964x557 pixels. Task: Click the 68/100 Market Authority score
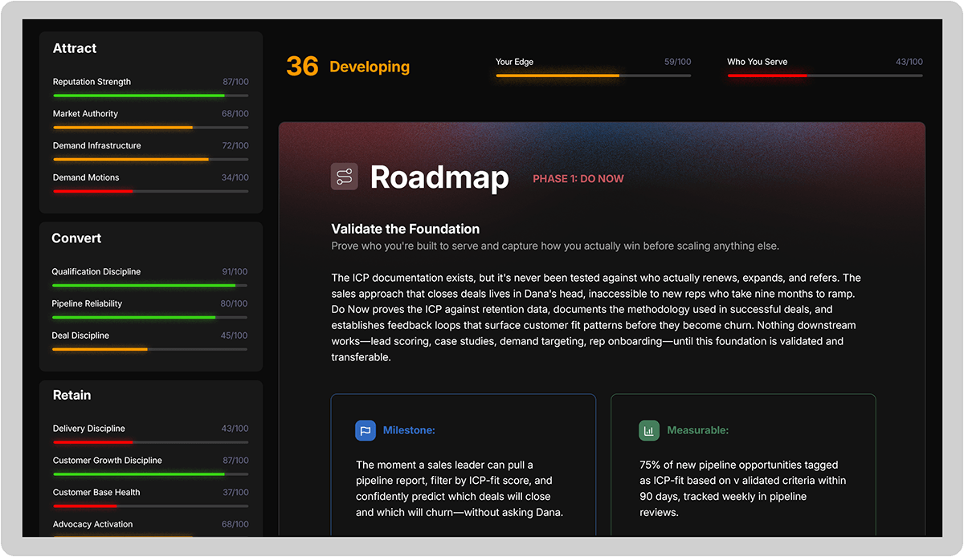tap(235, 114)
